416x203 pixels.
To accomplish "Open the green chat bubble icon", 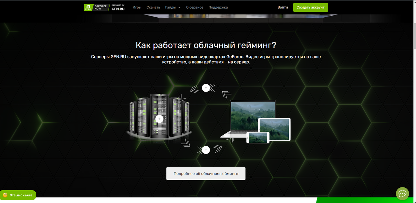I will click(402, 193).
